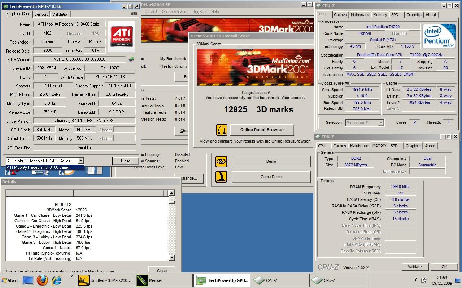Click the BIOS Version field in GPU-Z
Image resolution: width=462 pixels, height=288 pixels.
coord(79,59)
